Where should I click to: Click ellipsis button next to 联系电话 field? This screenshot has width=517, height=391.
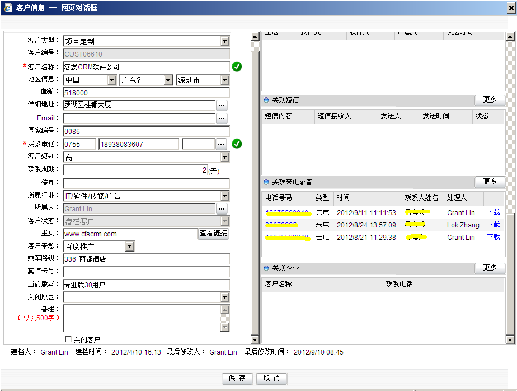click(x=222, y=144)
